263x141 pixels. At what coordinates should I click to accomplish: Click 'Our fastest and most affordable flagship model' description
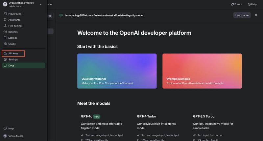[x=102, y=126]
